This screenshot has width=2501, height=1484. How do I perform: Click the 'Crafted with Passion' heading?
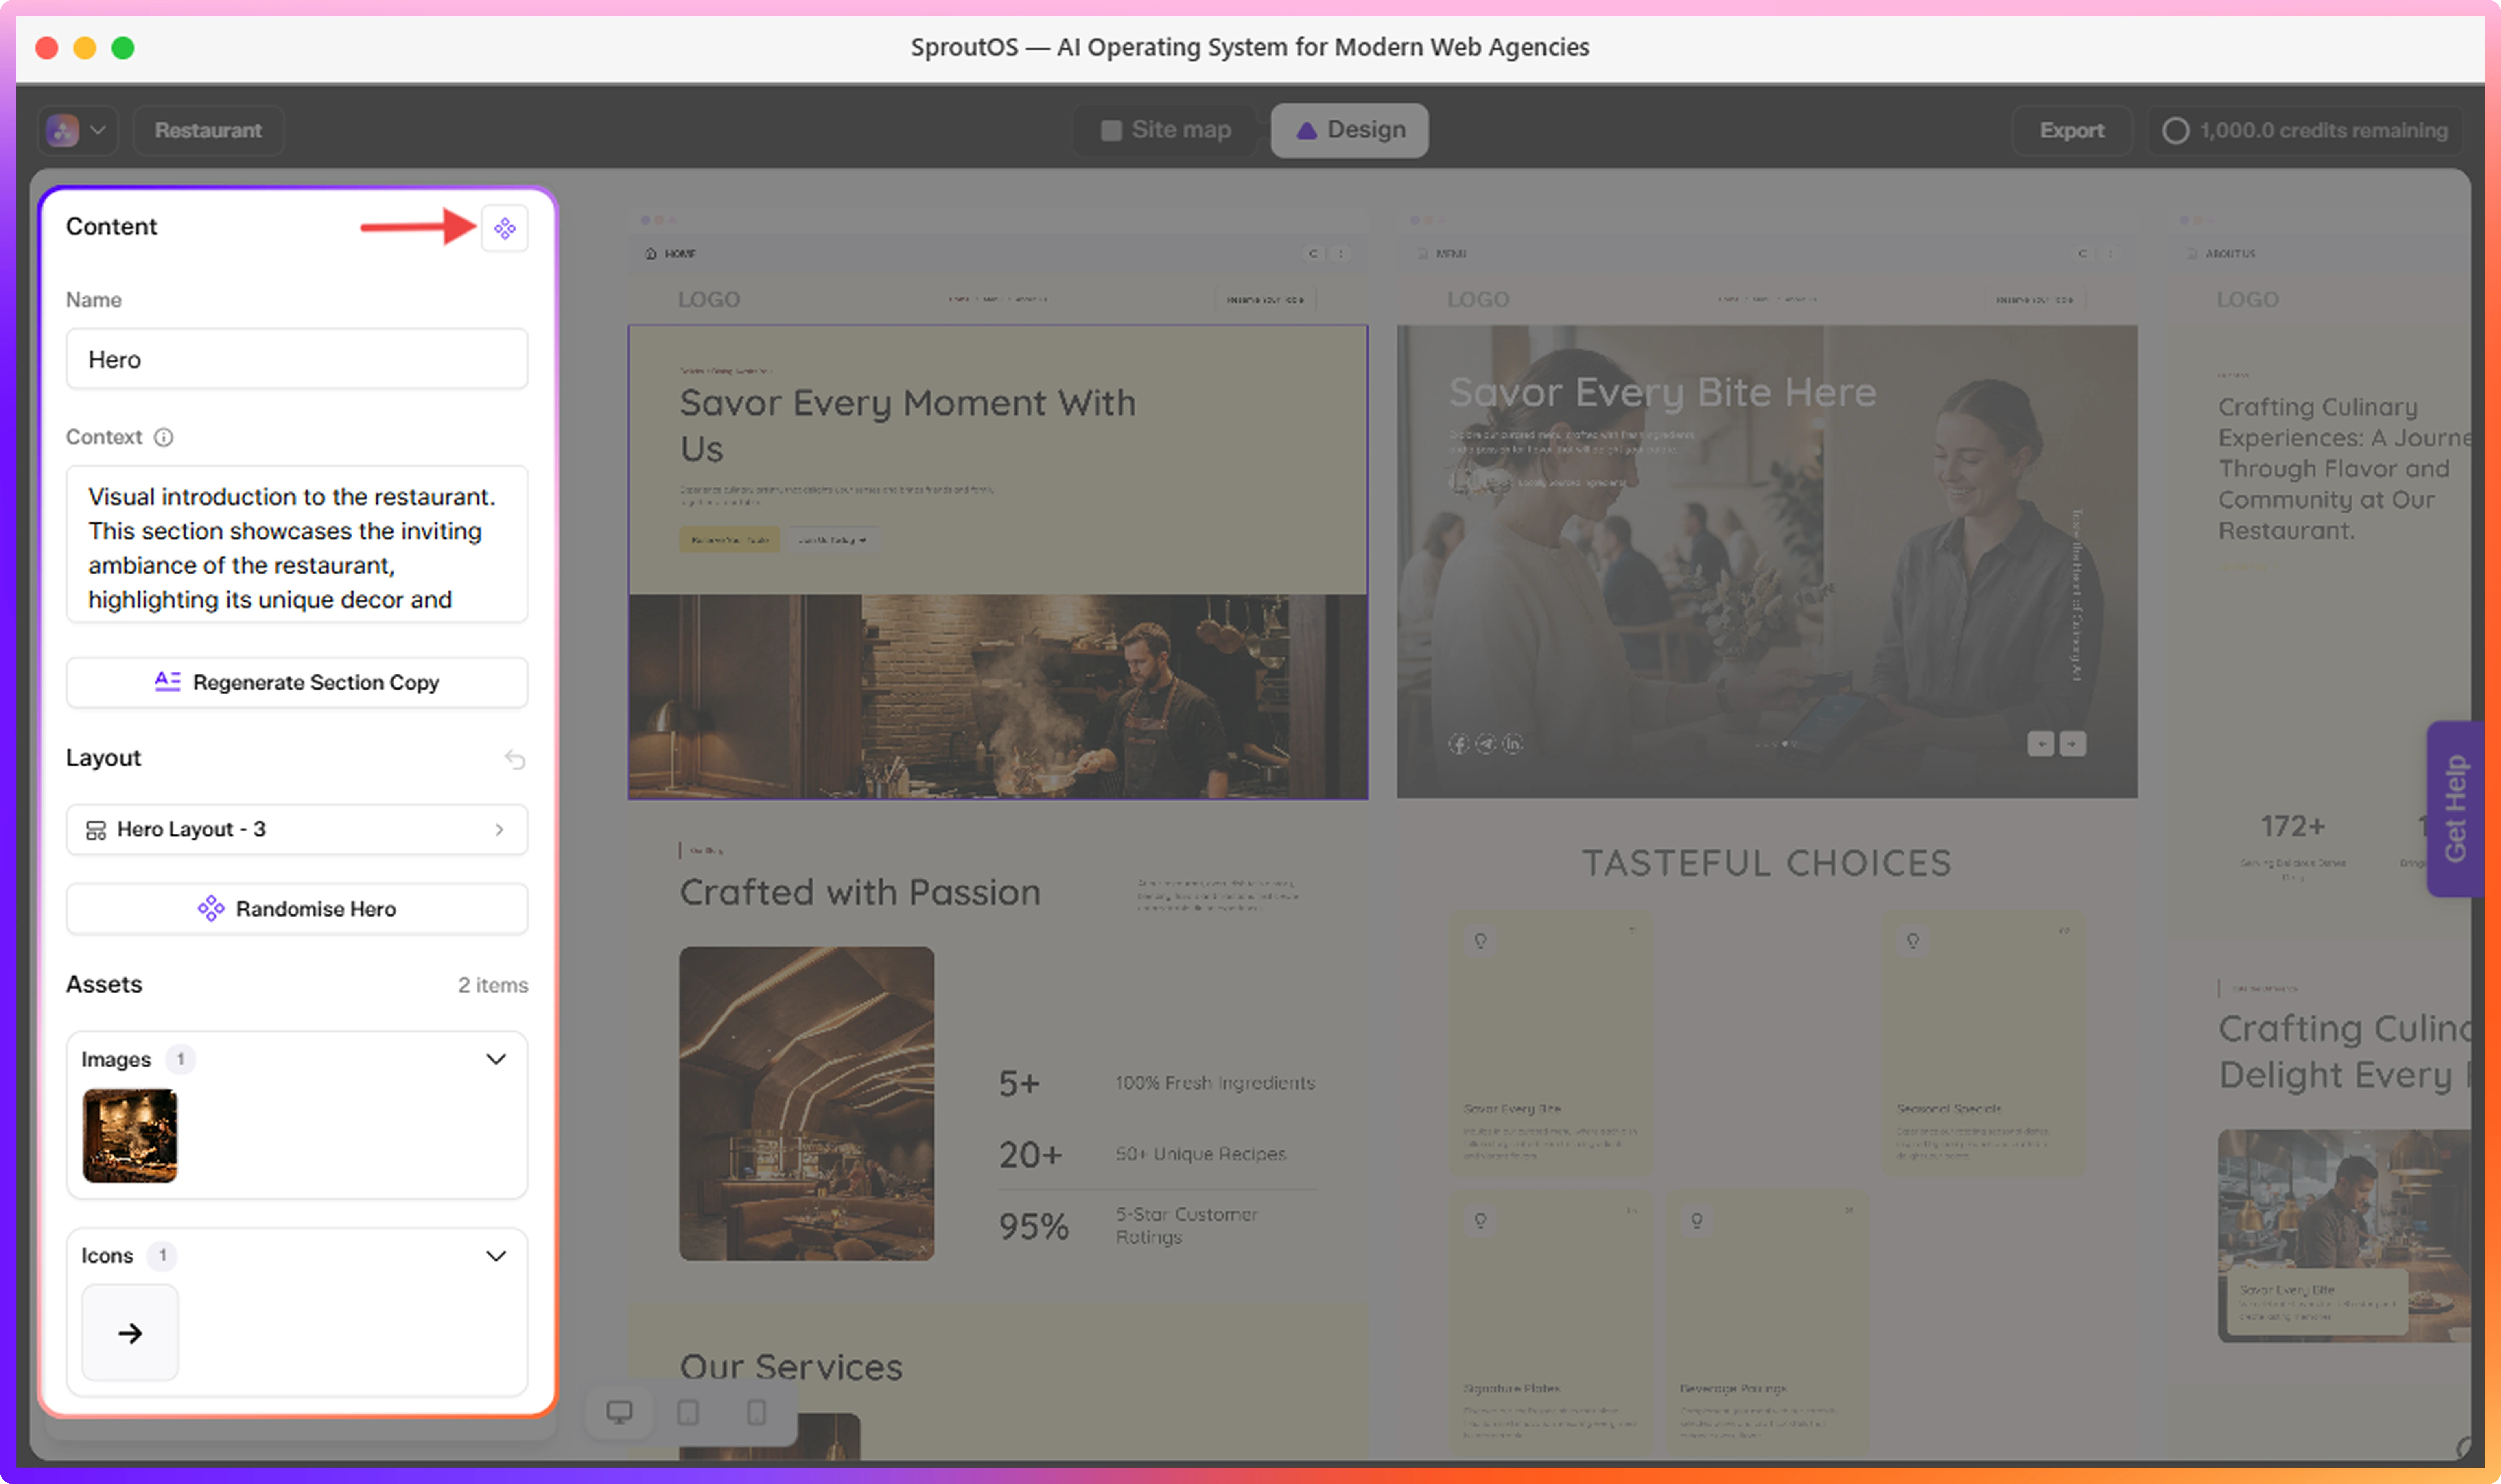tap(860, 893)
